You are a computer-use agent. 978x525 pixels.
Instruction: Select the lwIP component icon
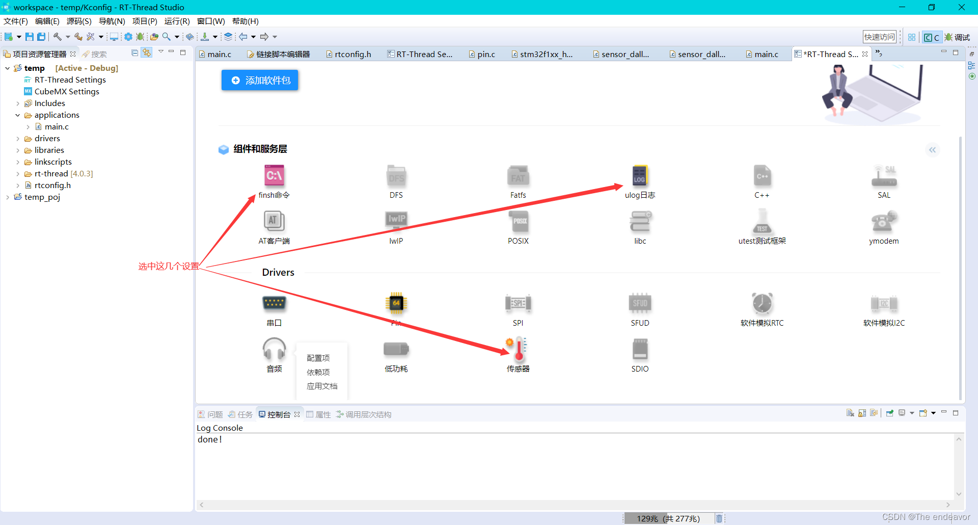pos(396,222)
